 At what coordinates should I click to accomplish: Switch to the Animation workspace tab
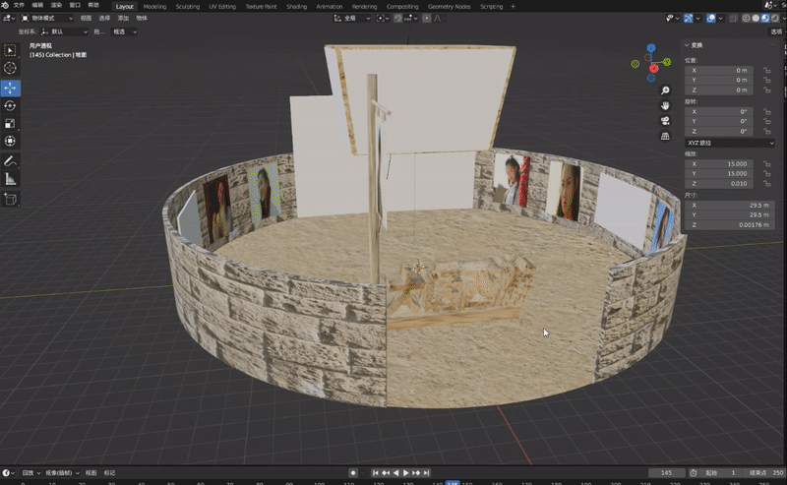330,7
